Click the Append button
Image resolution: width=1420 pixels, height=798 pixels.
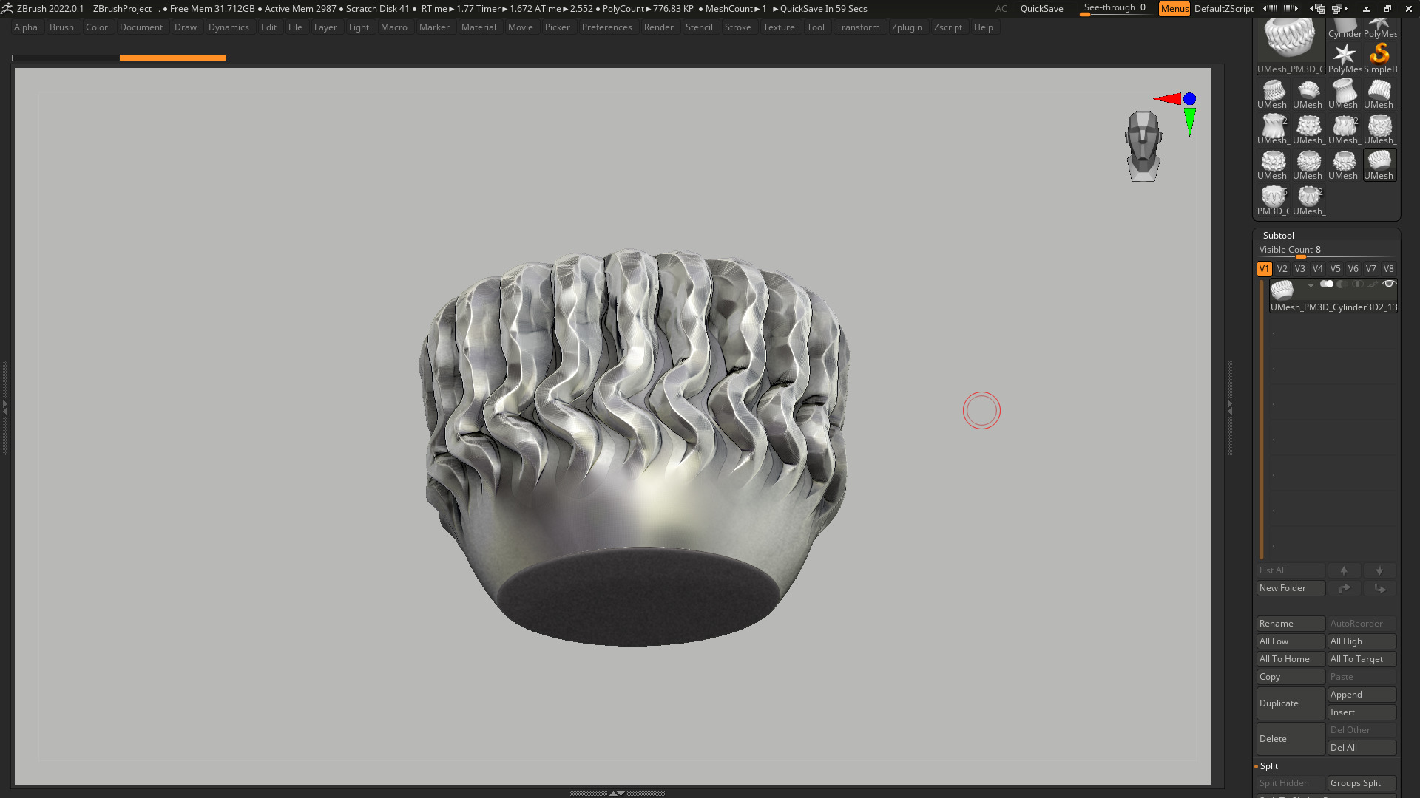click(1362, 695)
